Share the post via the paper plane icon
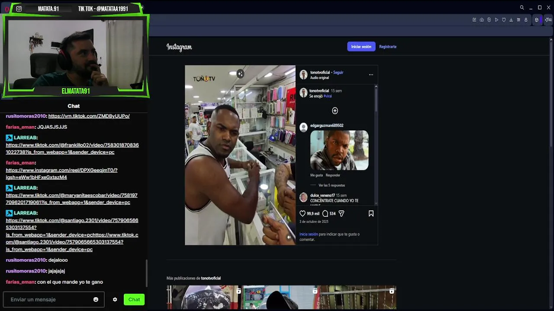 (x=341, y=213)
